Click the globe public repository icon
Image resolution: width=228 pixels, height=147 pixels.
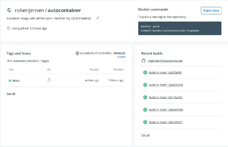[9, 10]
